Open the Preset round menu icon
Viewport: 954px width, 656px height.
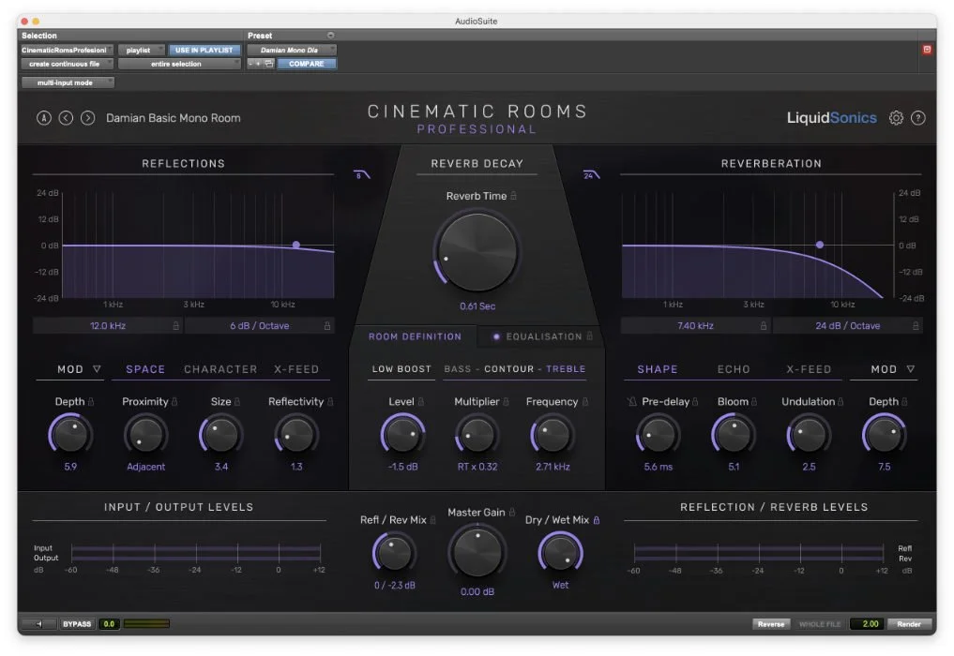(330, 36)
